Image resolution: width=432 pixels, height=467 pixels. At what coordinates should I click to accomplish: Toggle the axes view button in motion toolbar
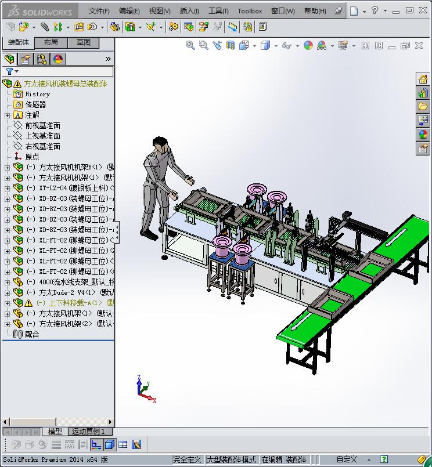click(x=96, y=444)
